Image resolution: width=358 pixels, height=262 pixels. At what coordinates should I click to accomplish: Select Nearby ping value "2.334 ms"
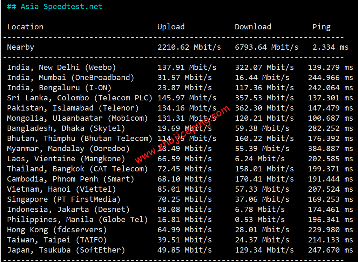pos(330,47)
